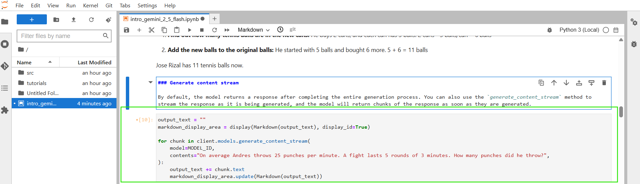Interrupt the kernel with the stop icon
The height and width of the screenshot is (184, 640).
[202, 30]
